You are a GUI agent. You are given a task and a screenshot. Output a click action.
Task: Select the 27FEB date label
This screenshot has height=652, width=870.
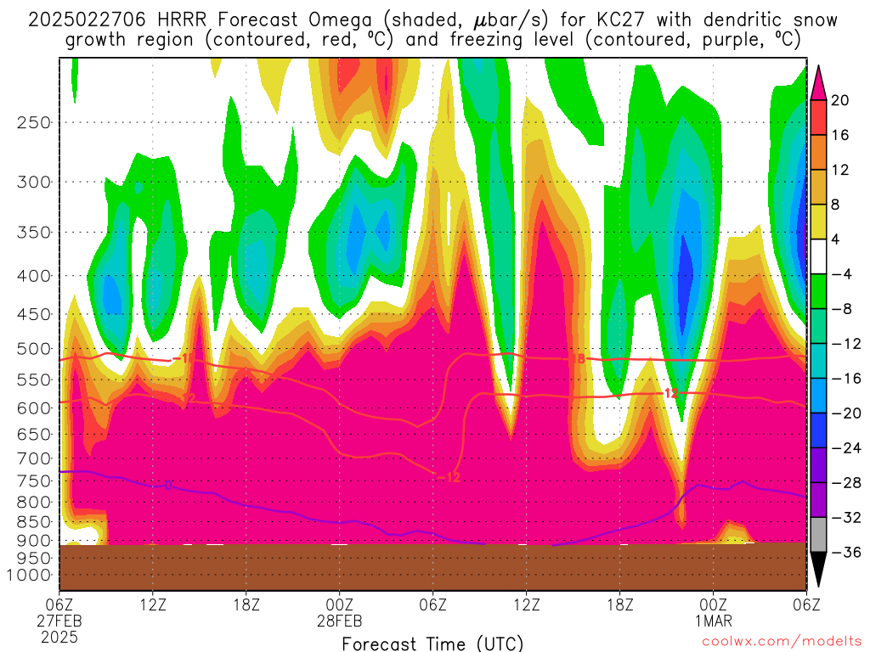tap(59, 621)
